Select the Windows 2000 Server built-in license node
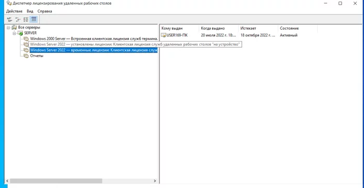The width and height of the screenshot is (364, 188). click(x=94, y=39)
